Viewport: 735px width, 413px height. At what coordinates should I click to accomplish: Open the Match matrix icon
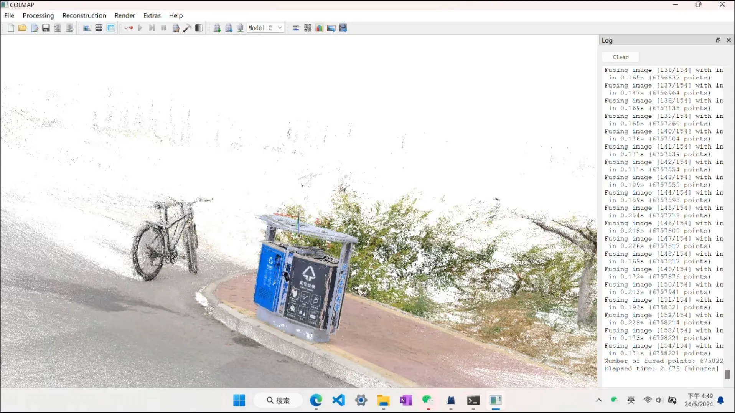click(308, 28)
